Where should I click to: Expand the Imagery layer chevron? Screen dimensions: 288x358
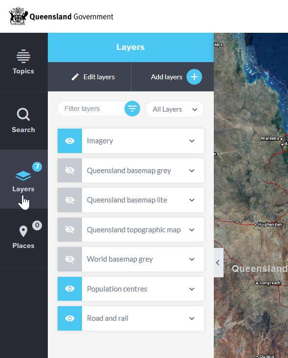pos(192,141)
